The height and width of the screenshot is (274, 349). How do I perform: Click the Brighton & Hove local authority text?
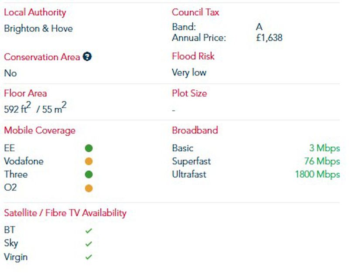pyautogui.click(x=38, y=29)
